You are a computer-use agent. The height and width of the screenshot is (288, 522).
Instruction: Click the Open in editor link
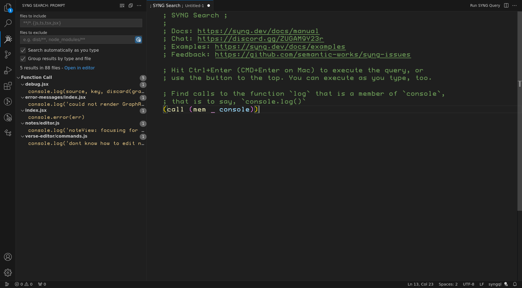(x=79, y=68)
